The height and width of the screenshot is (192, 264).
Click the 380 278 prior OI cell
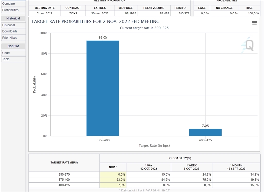[180, 13]
